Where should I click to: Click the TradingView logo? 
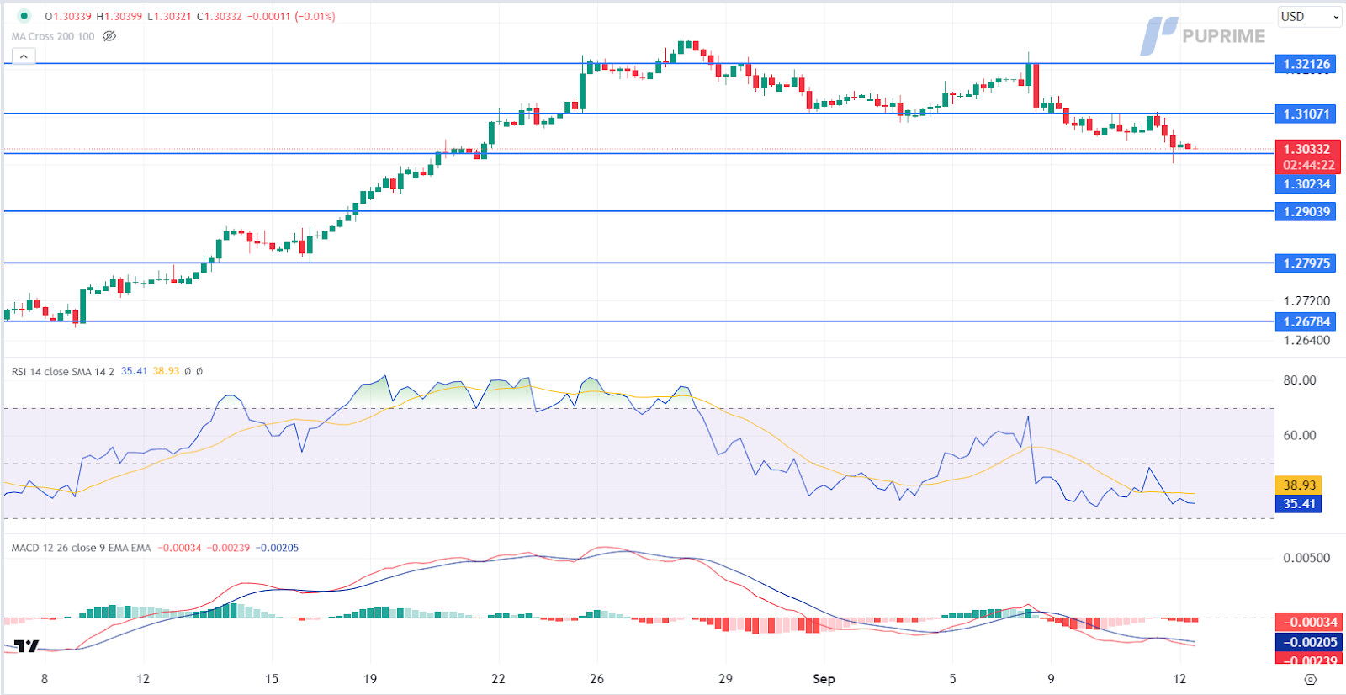(27, 646)
